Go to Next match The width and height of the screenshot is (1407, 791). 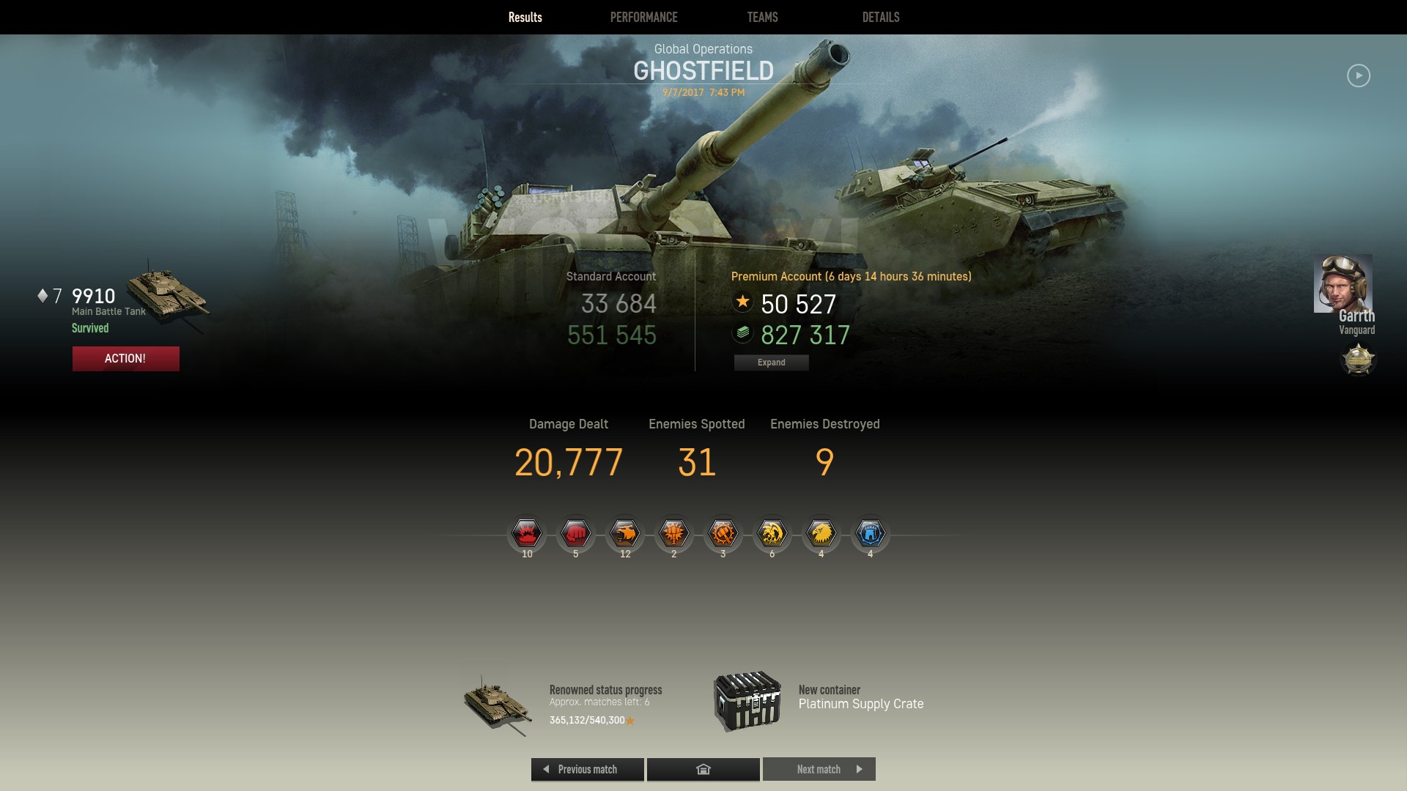pos(819,769)
